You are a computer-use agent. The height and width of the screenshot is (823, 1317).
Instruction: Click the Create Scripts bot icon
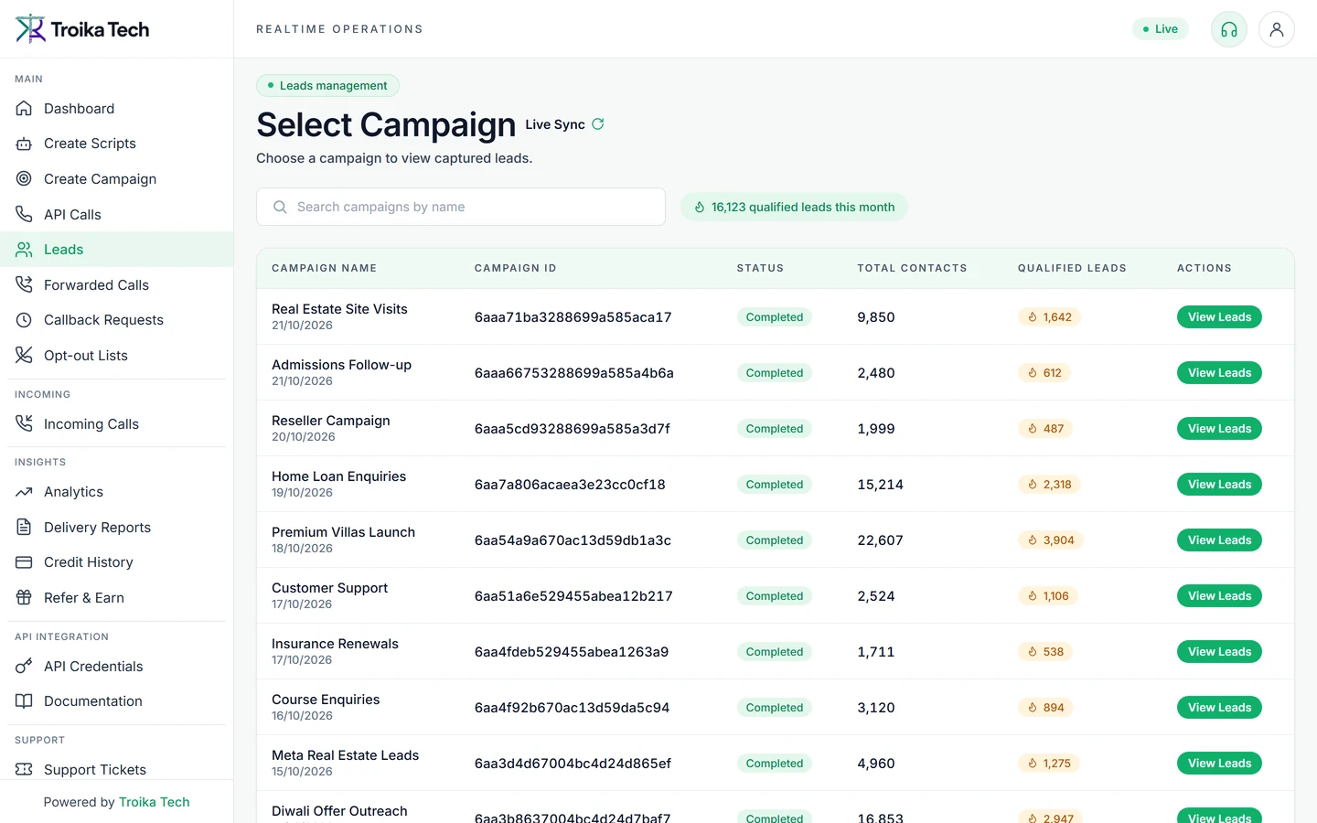coord(24,144)
